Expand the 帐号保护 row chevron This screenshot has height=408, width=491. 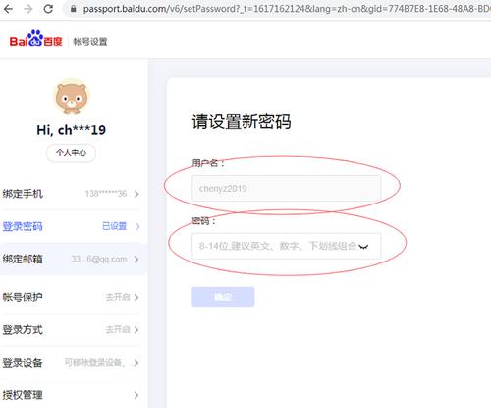[x=136, y=297]
